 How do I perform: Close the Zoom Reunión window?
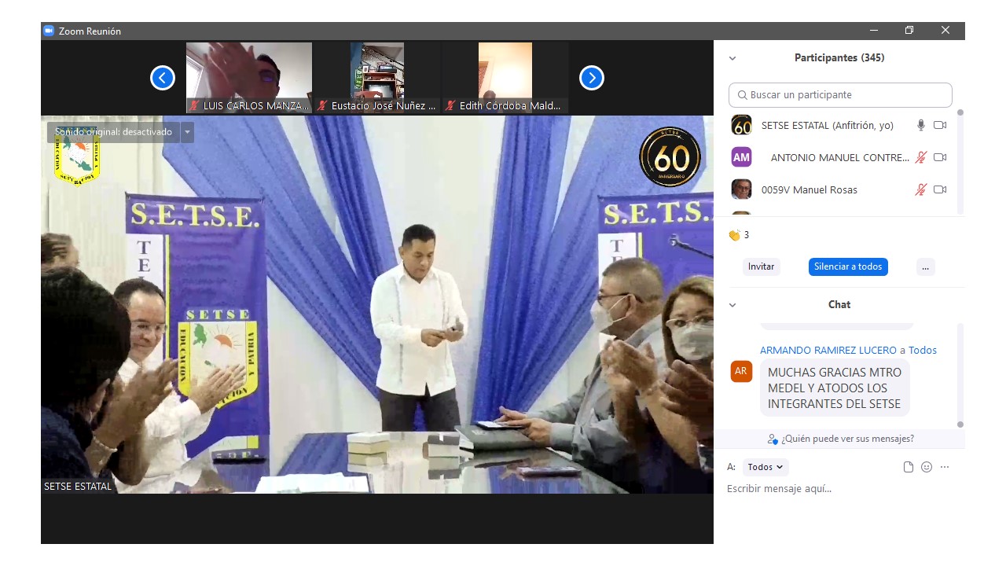(x=945, y=31)
